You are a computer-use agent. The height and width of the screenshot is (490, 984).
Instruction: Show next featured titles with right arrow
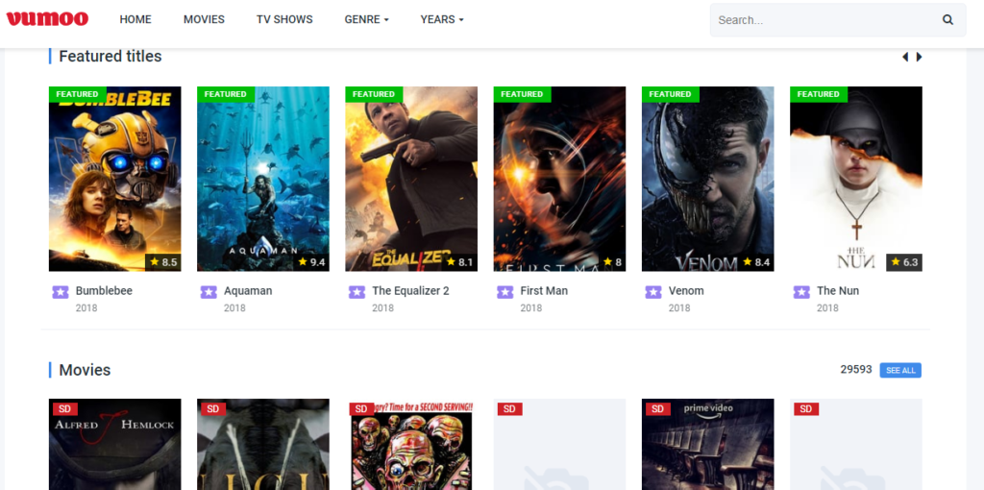pyautogui.click(x=920, y=57)
